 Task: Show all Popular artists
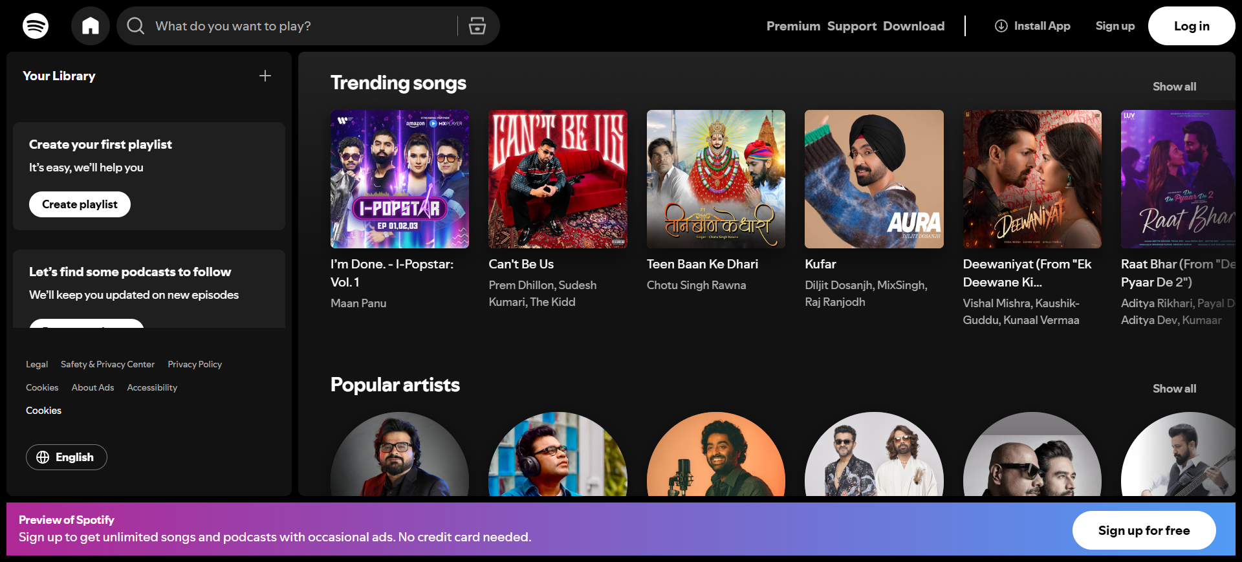[1174, 389]
